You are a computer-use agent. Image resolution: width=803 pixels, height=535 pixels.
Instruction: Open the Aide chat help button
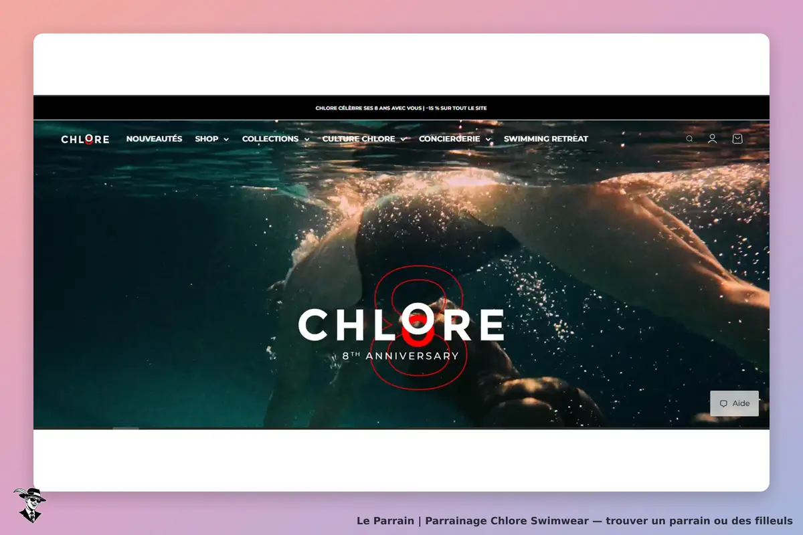pos(734,403)
